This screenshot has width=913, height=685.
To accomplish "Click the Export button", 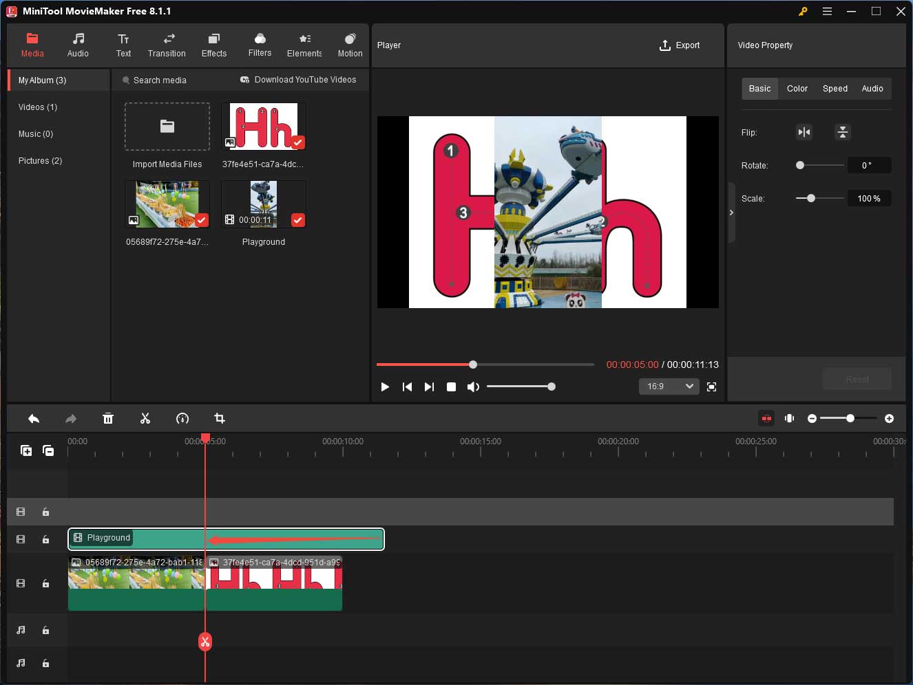I will (680, 45).
